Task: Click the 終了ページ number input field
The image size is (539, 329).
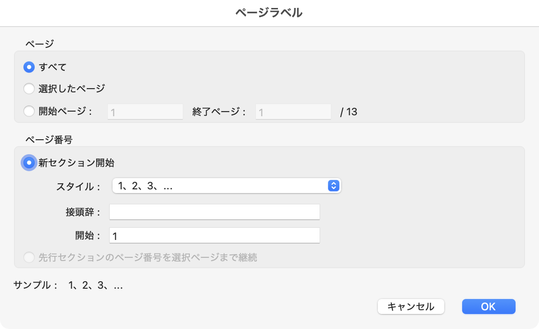Action: pos(293,112)
